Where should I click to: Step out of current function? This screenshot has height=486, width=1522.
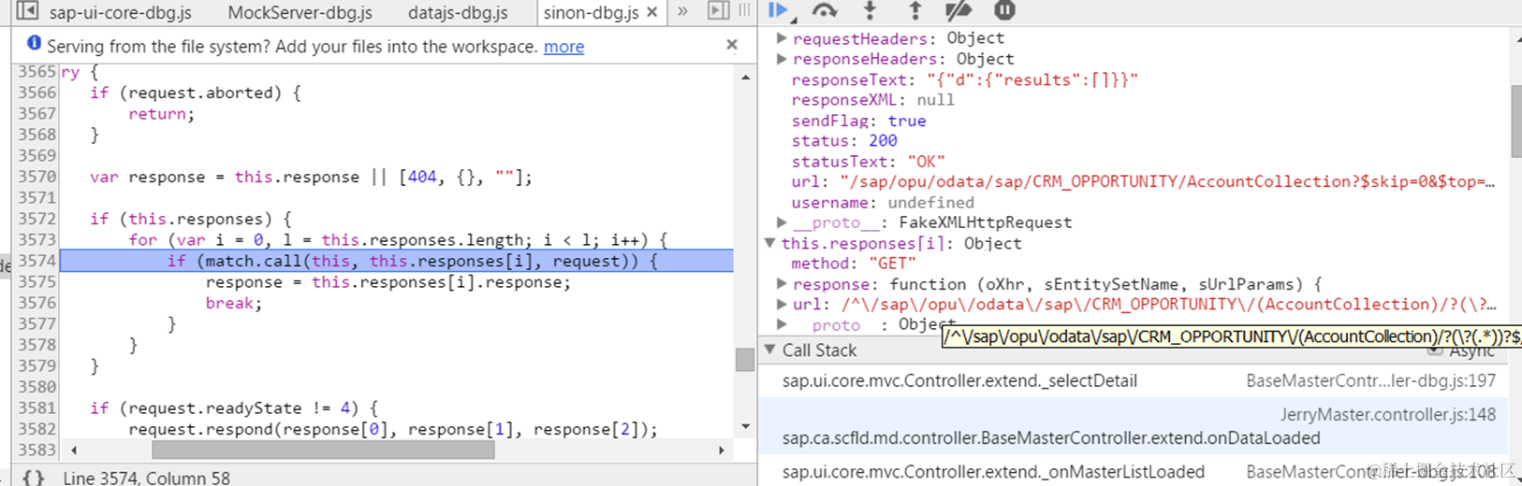(915, 10)
